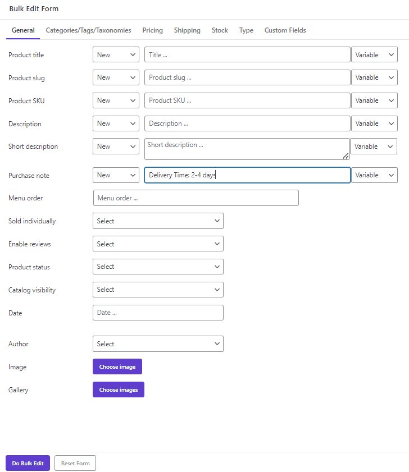Switch to the Categories/Tags/Taxonomies tab
409x472 pixels.
(88, 30)
